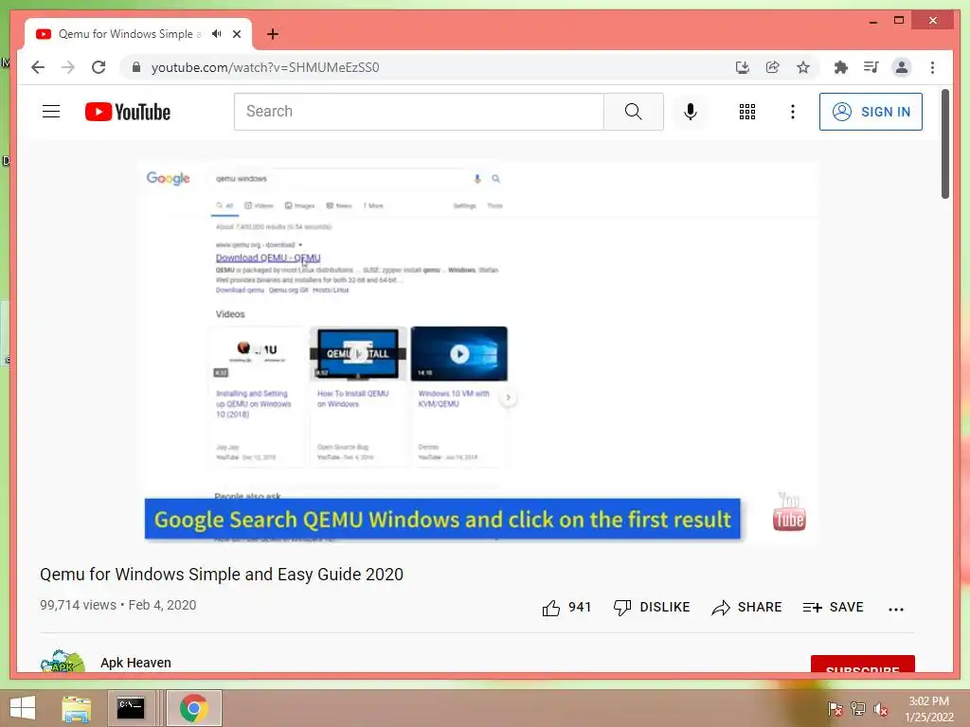
Task: Open YouTube settings three-dot menu
Action: [x=793, y=112]
